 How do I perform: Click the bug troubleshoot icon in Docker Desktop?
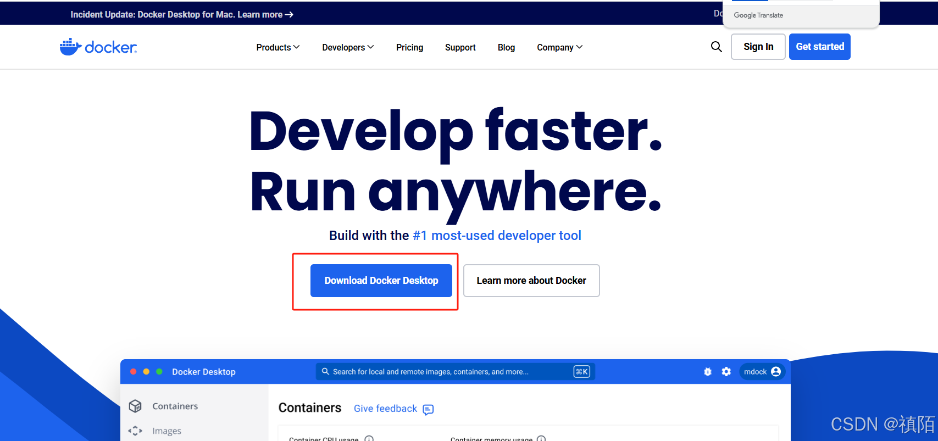[708, 372]
